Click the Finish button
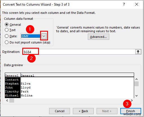The image size is (144, 117). (x=131, y=111)
